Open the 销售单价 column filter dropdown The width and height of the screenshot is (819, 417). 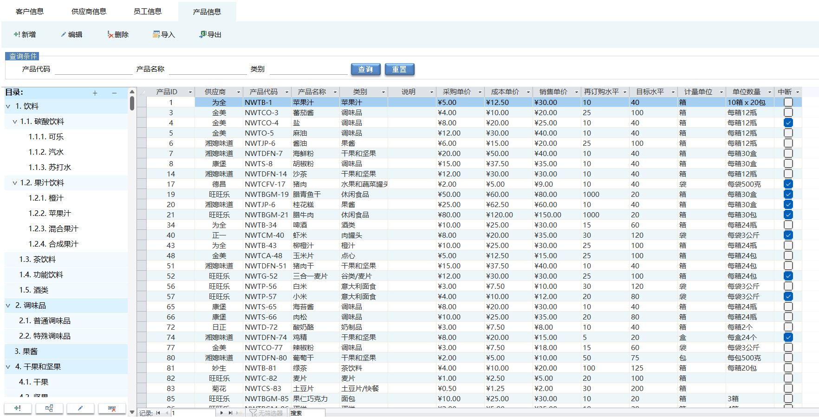point(577,92)
